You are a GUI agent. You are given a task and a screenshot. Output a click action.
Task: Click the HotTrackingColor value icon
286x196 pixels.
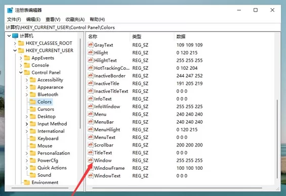[x=90, y=68]
